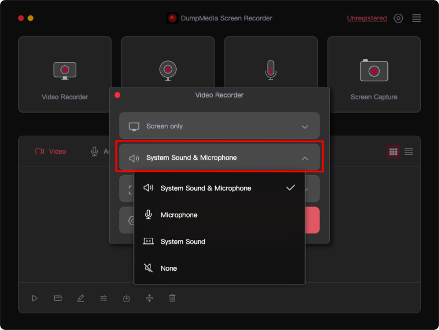Close the Video Recorder dialog
The image size is (439, 330).
pyautogui.click(x=117, y=95)
